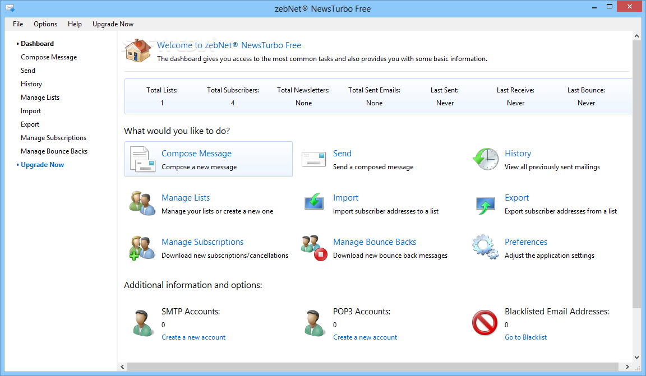Open the Manage Bounce Backs heading link

[375, 242]
